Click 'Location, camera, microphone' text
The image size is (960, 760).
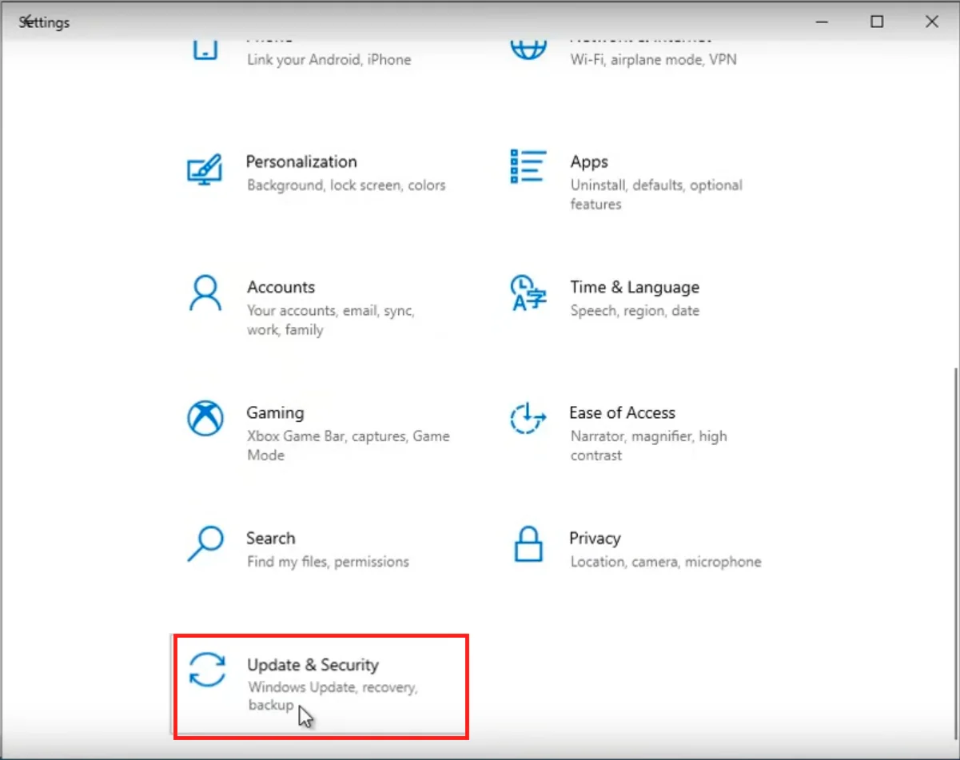point(666,562)
